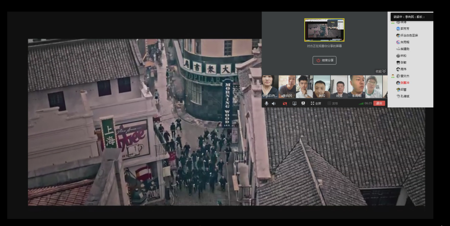Enter fullscreen with the 全屏 button
This screenshot has width=450, height=226.
click(x=316, y=104)
